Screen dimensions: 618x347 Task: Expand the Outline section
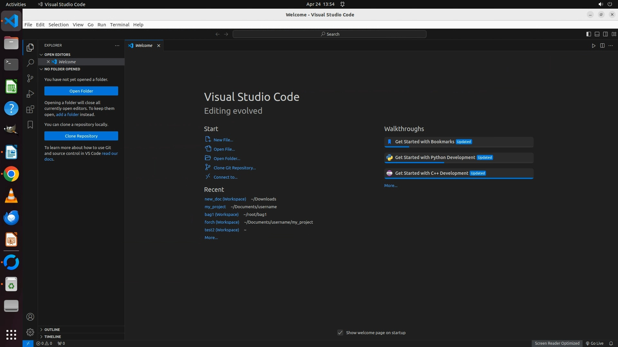click(x=52, y=330)
